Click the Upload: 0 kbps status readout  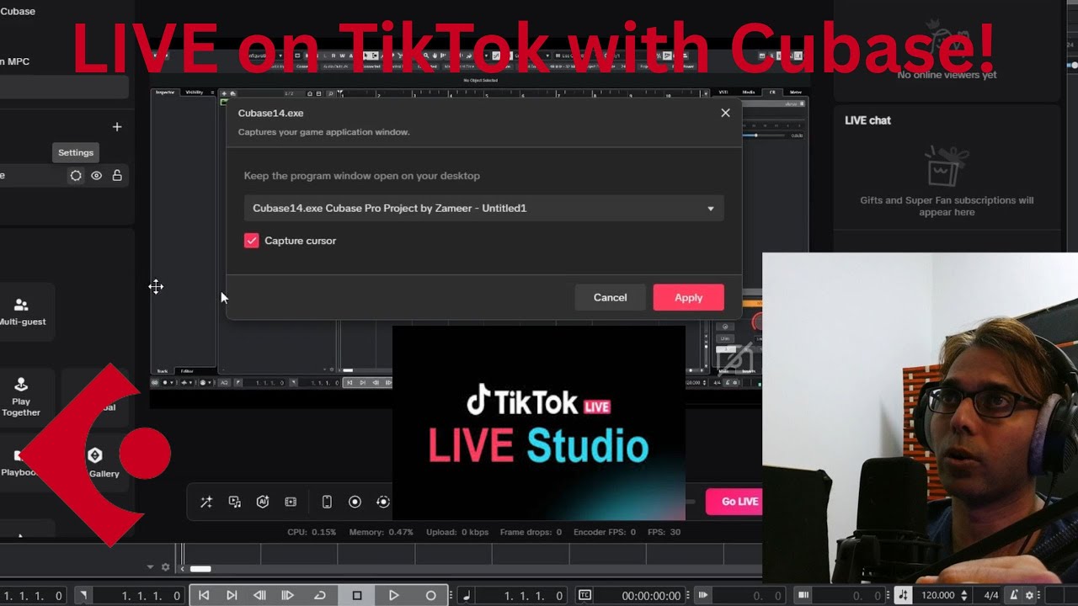coord(457,532)
